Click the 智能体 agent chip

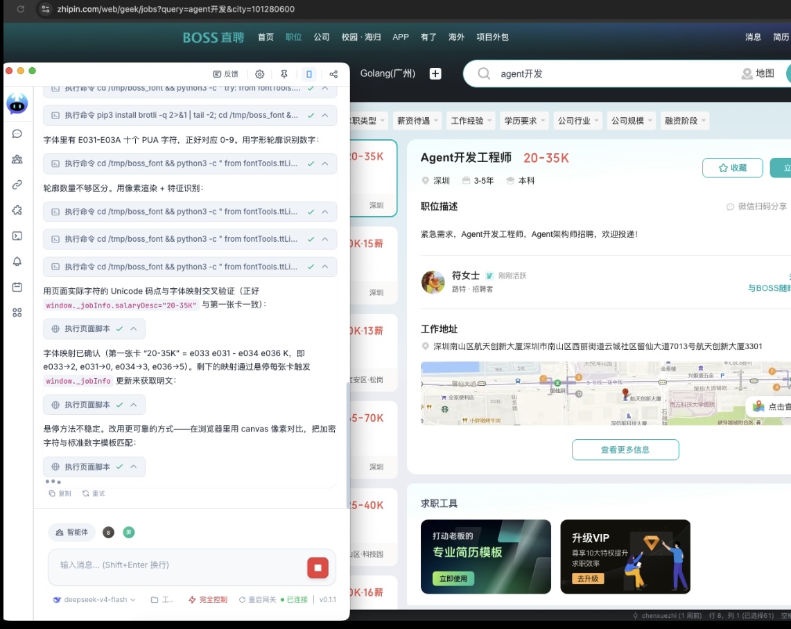(x=71, y=532)
